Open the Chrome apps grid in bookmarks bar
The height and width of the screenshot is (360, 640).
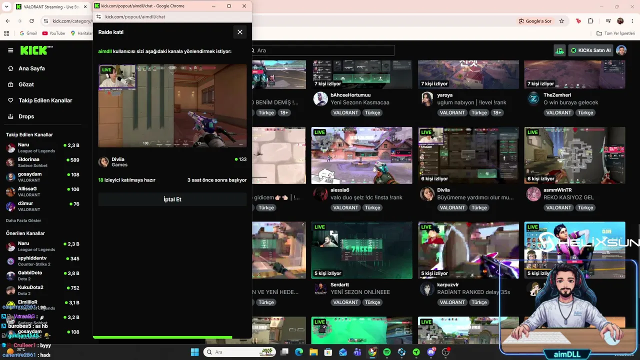(6, 33)
